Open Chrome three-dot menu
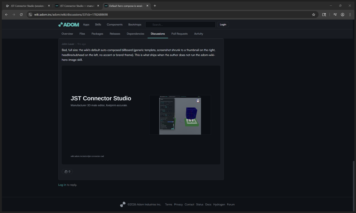 pos(350,15)
